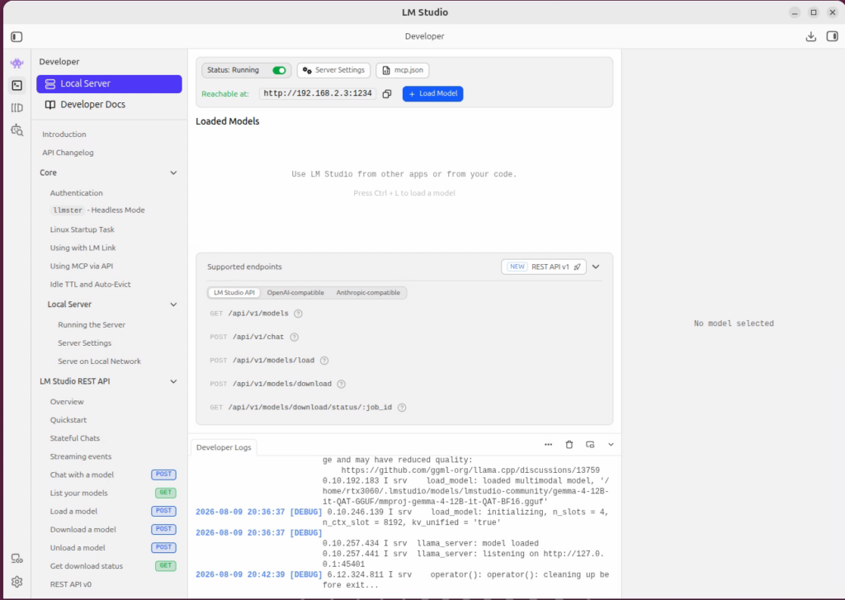Viewport: 845px width, 600px height.
Task: Open Using MCP via API page
Action: [82, 267]
